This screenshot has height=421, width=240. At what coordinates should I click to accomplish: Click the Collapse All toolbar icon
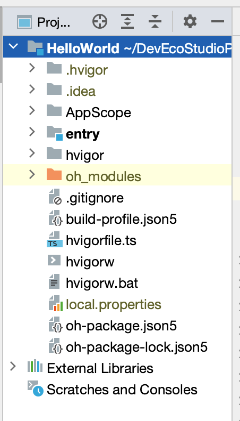(155, 21)
